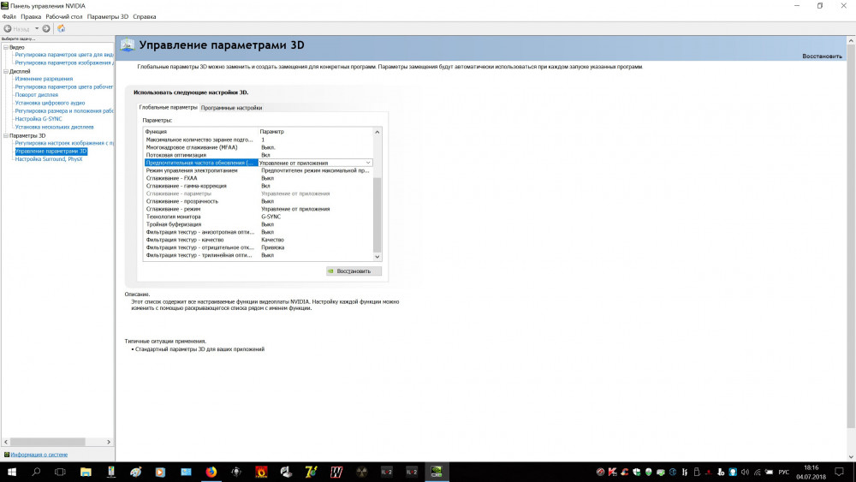The image size is (856, 482).
Task: Open the Правка menu
Action: tap(31, 16)
